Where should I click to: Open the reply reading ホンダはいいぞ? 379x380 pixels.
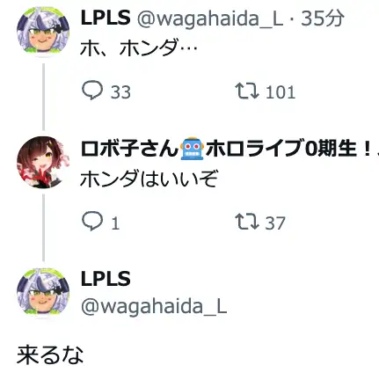click(x=149, y=179)
